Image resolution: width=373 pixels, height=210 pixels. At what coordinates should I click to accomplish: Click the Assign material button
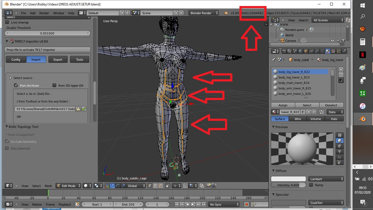coord(283,105)
